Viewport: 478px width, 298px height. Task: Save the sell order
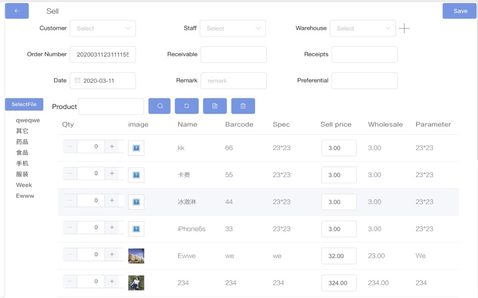click(459, 11)
